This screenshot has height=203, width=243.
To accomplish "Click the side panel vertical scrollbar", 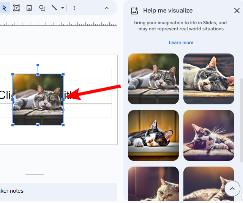I will point(241,120).
